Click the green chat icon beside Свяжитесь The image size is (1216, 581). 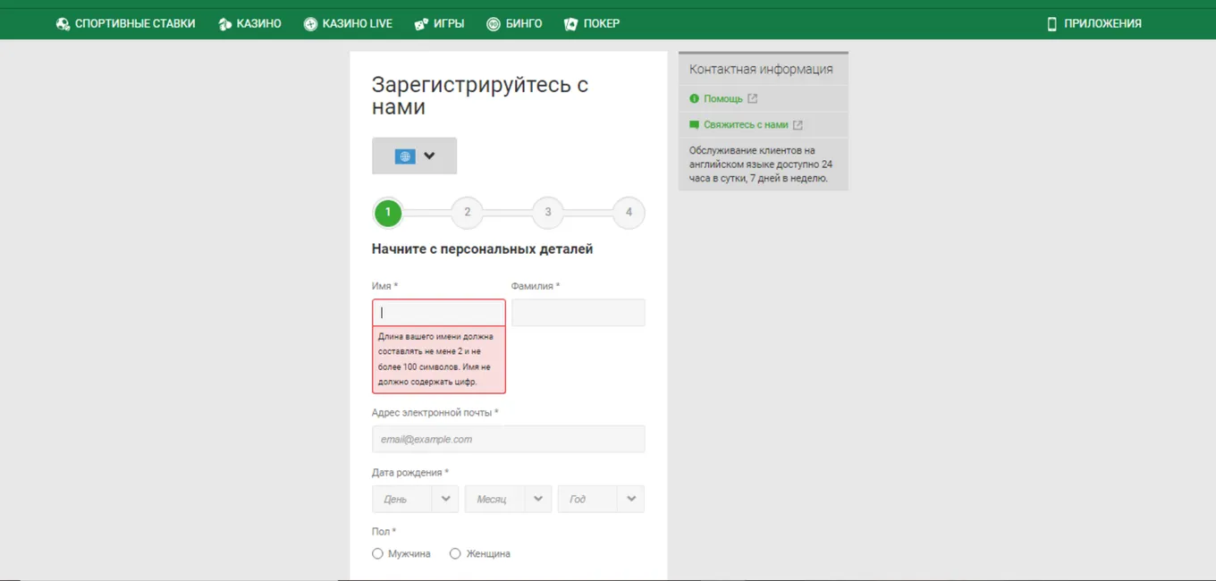click(695, 125)
